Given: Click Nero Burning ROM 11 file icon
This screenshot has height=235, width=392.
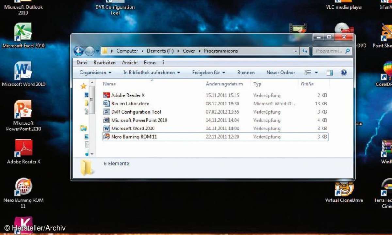Looking at the screenshot, I should pyautogui.click(x=106, y=137).
